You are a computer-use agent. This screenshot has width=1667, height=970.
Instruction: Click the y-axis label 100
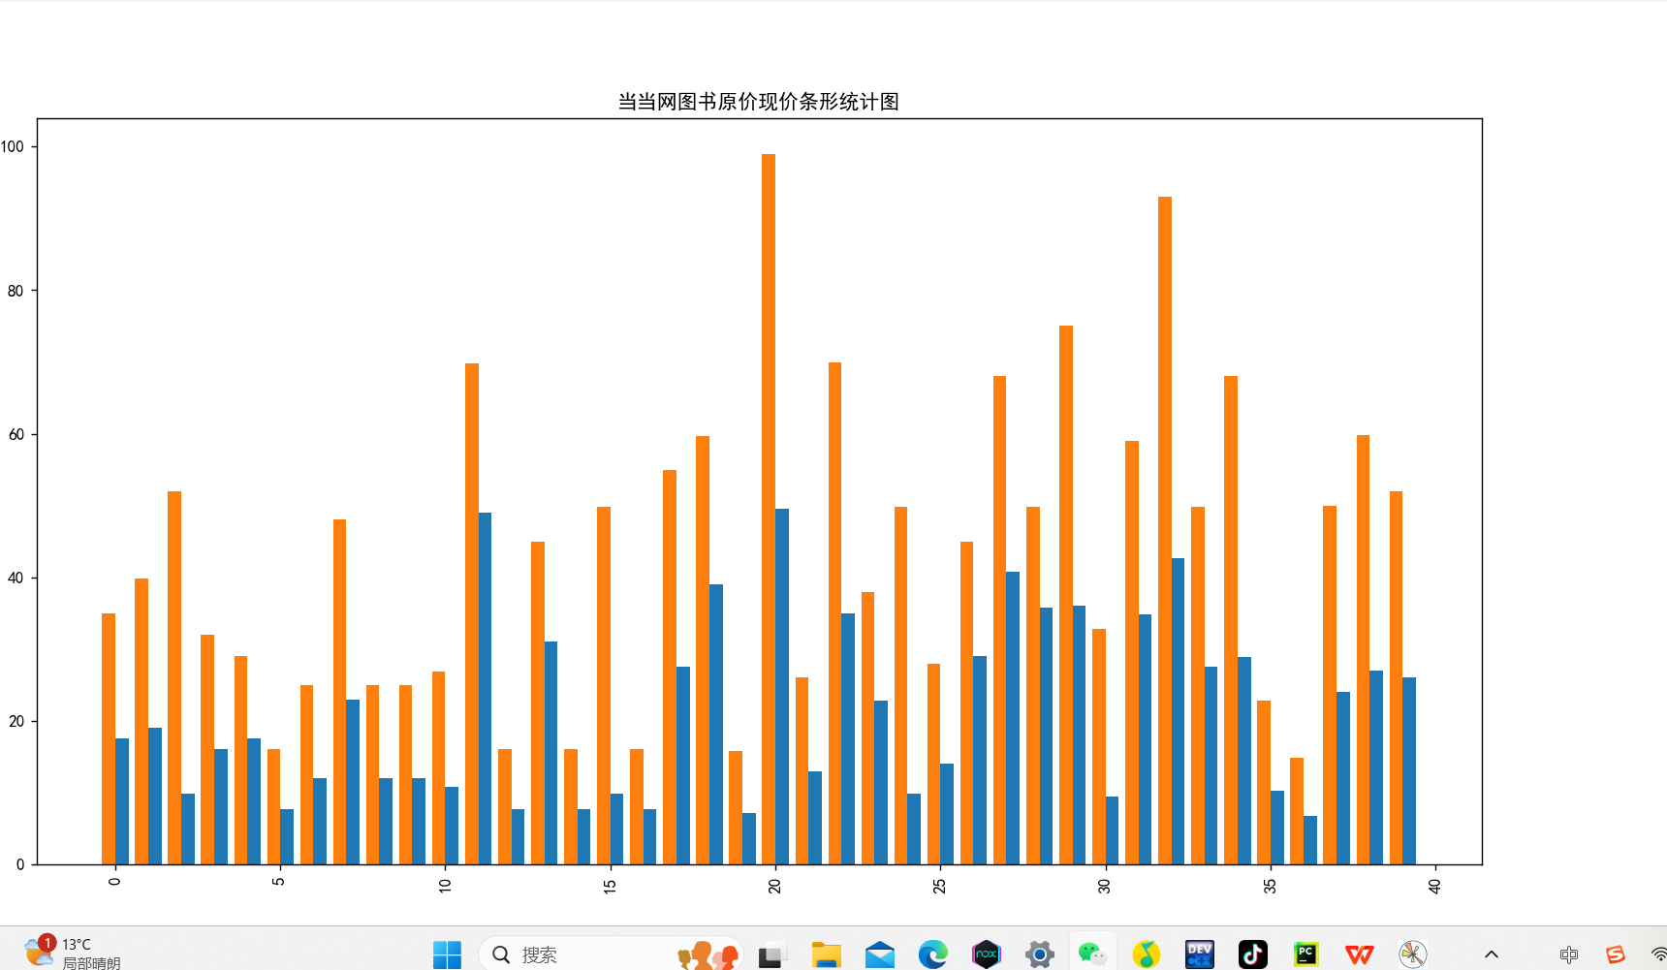click(x=13, y=147)
